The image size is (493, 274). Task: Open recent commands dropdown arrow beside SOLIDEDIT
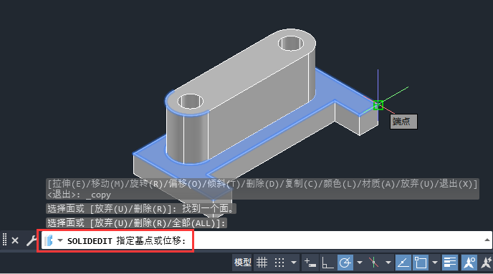[60, 240]
